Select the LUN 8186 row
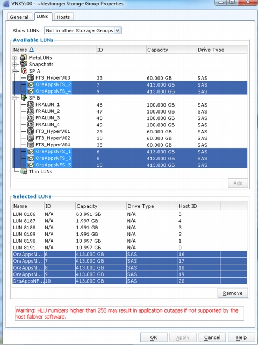 point(129,214)
